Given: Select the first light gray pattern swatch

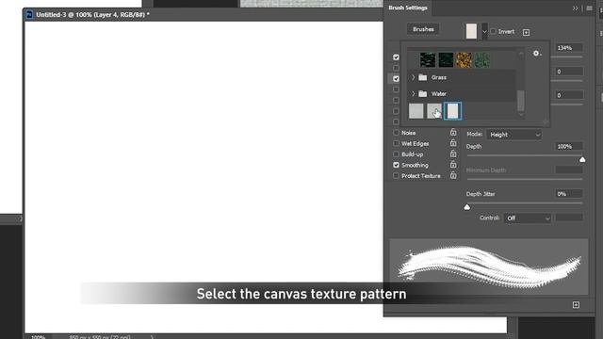Looking at the screenshot, I should [x=416, y=111].
